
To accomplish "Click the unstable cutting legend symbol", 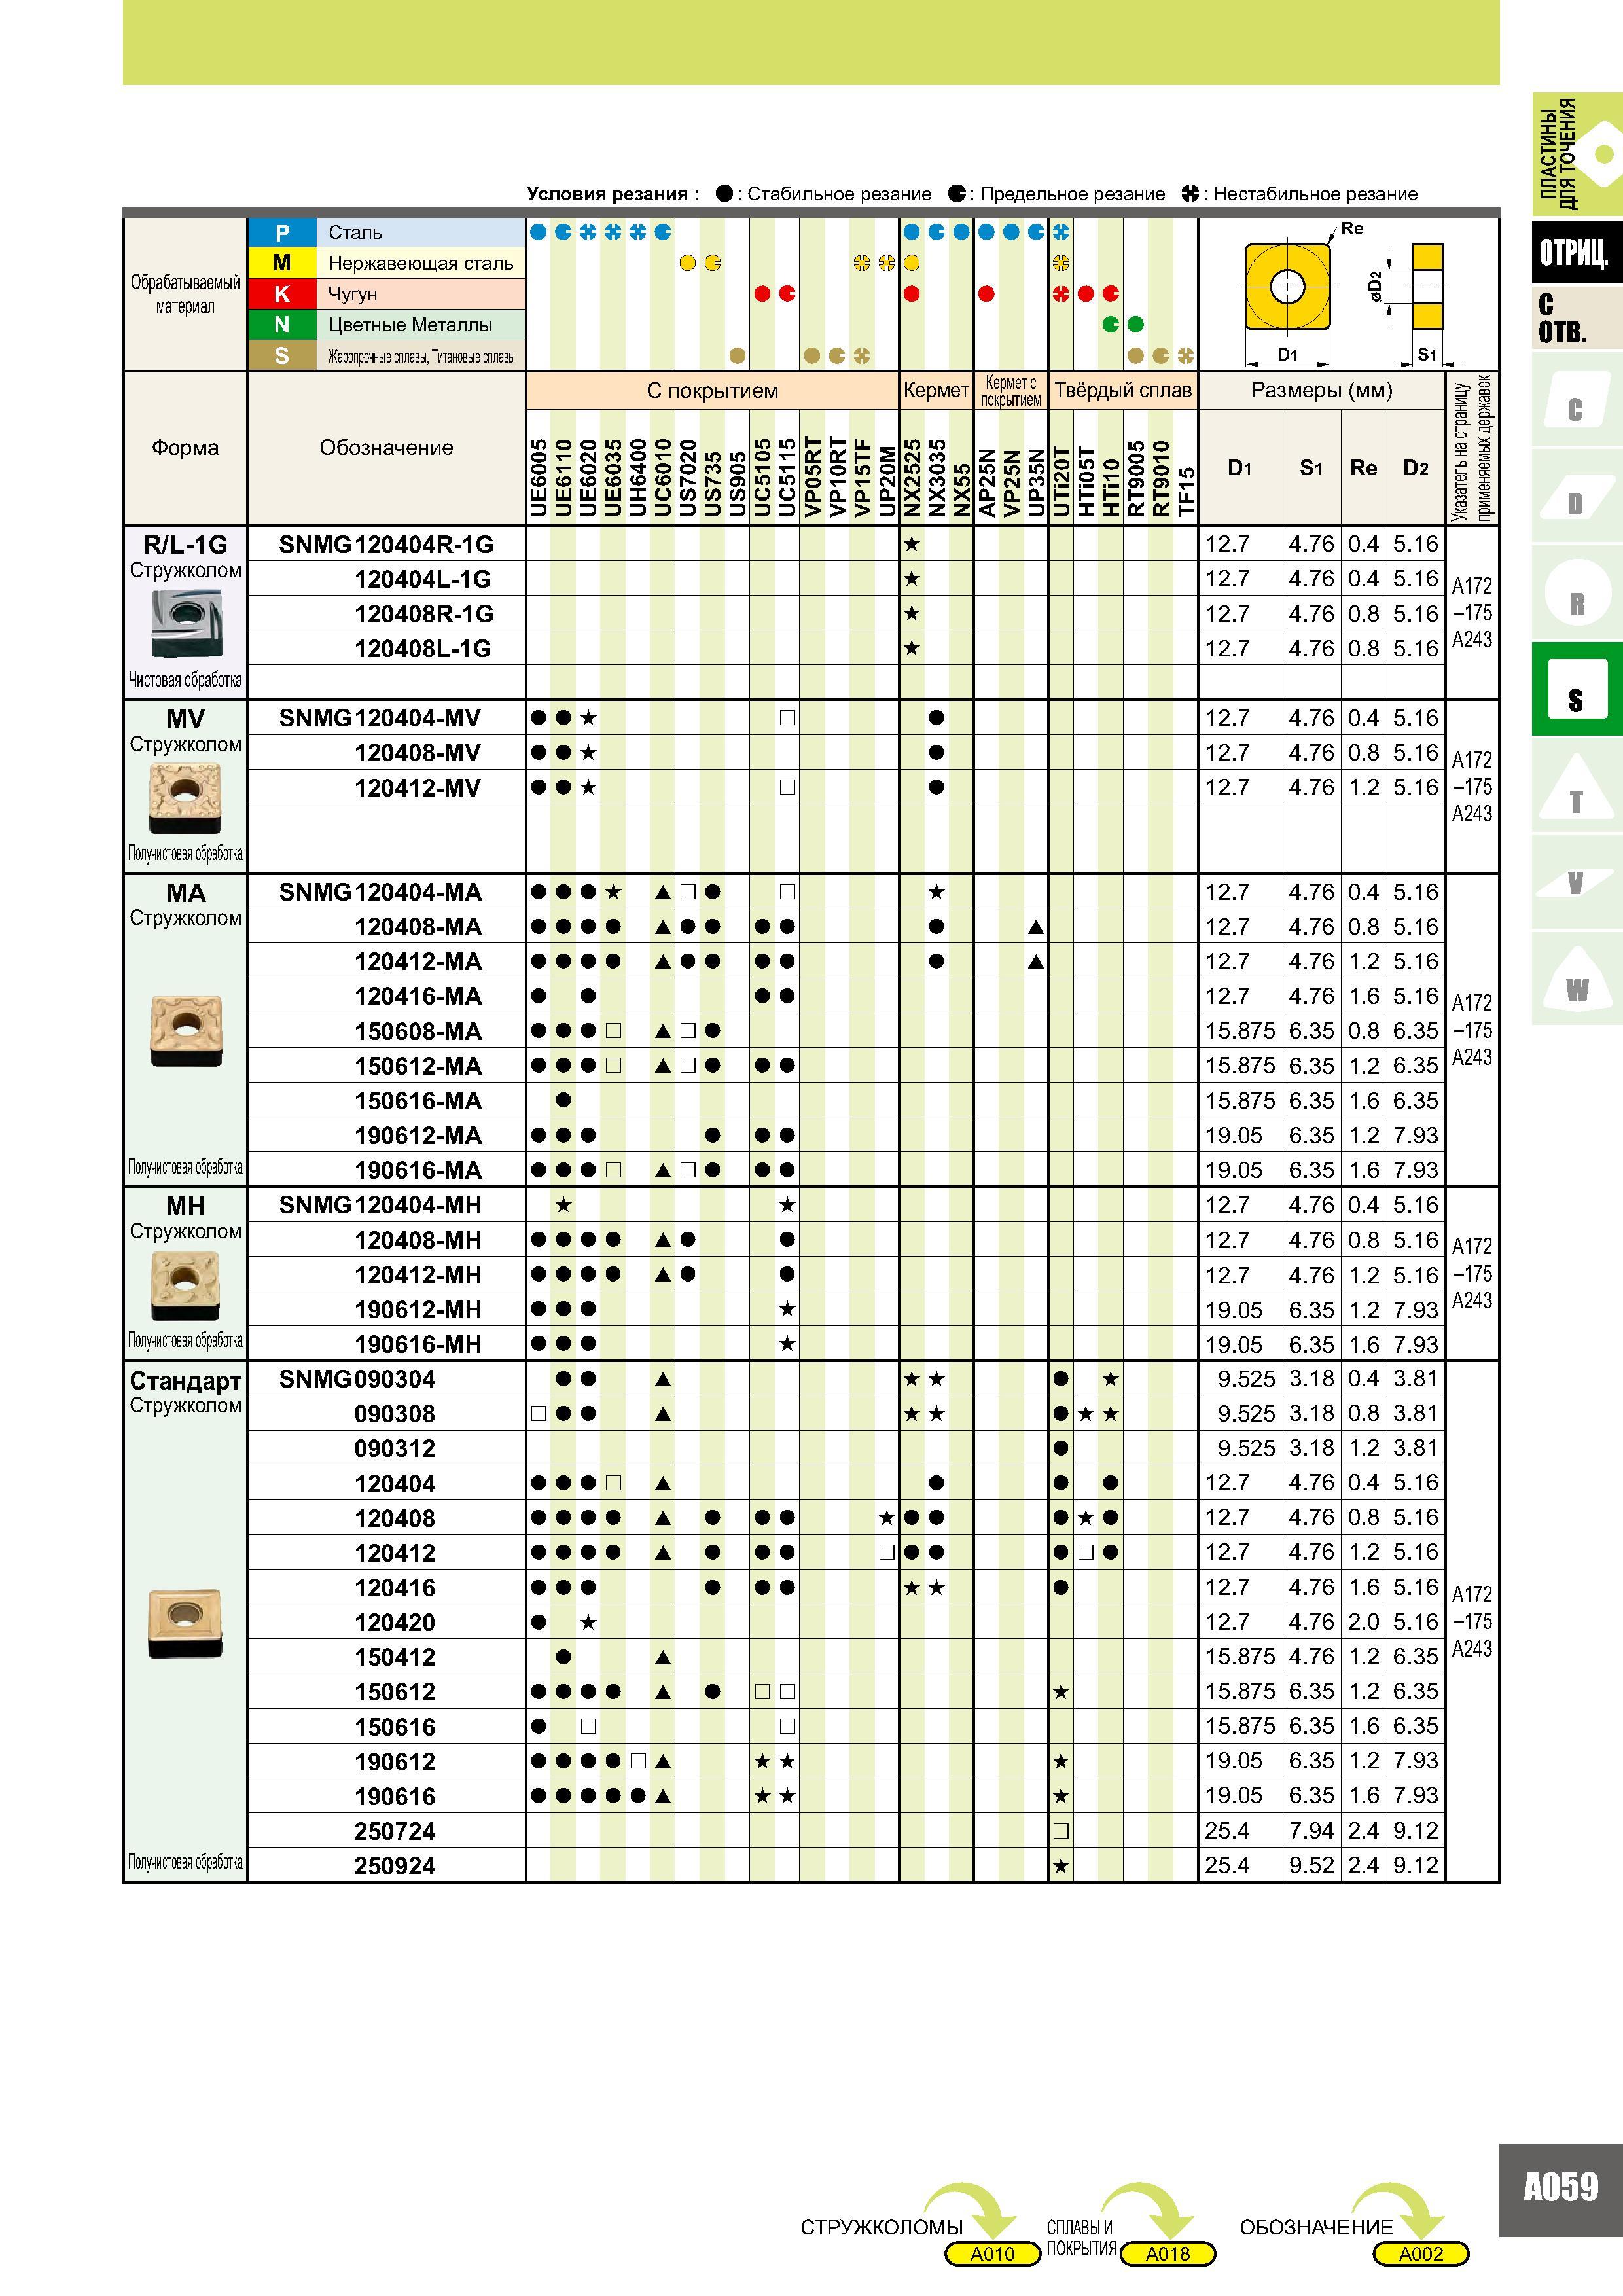I will click(x=1190, y=194).
